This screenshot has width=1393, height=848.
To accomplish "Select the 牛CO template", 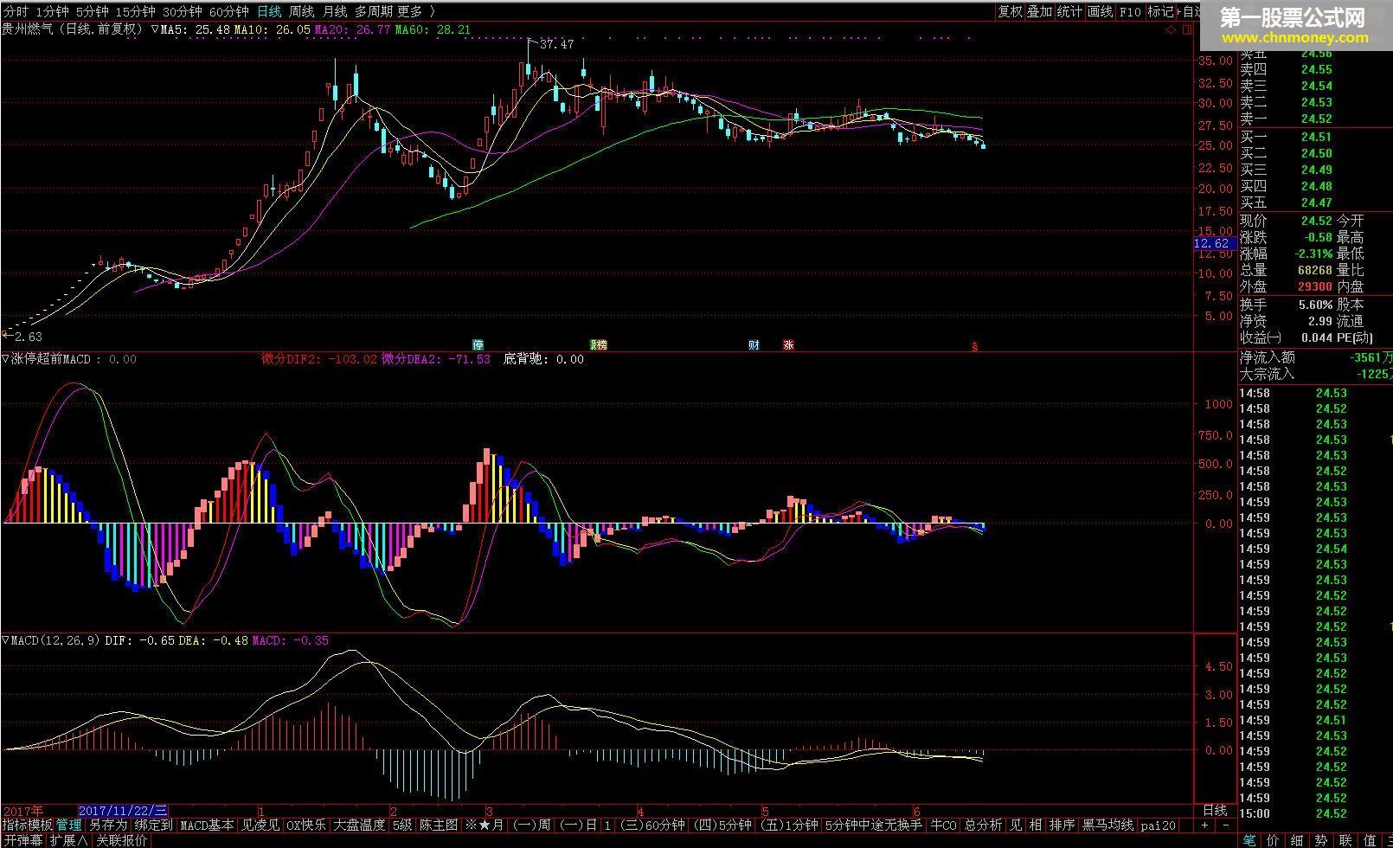I will click(943, 826).
